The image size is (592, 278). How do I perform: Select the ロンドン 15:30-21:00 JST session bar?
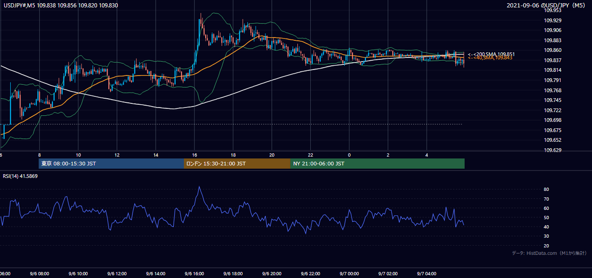(237, 164)
